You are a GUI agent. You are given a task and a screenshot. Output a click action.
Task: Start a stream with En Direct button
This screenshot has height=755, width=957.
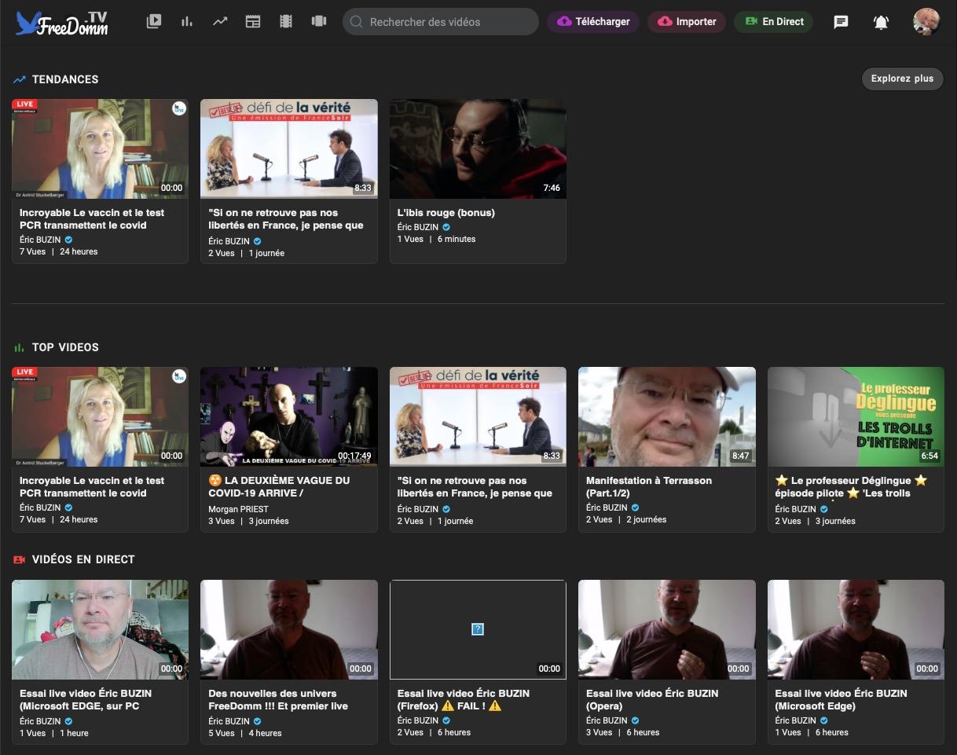point(773,21)
